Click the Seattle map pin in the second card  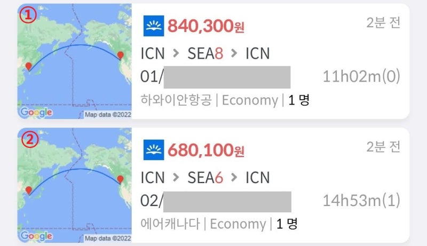pos(120,179)
